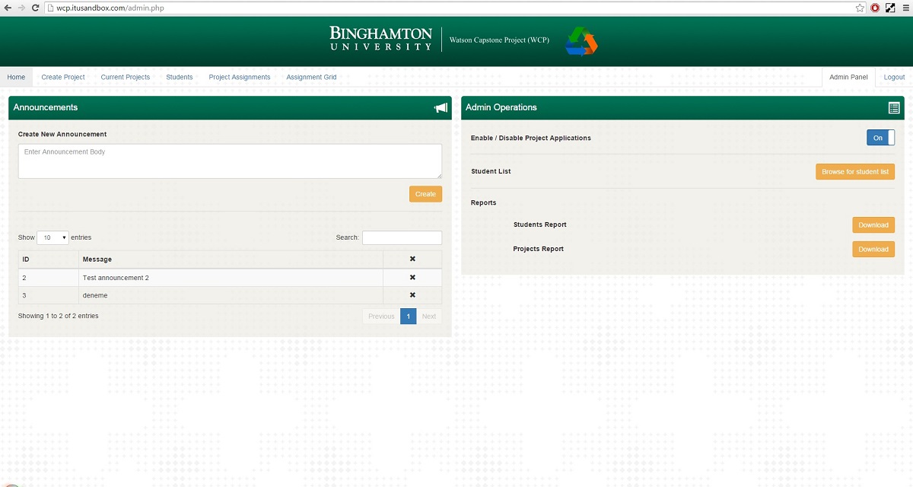Click the megaphone icon in Announcements header

coord(441,108)
